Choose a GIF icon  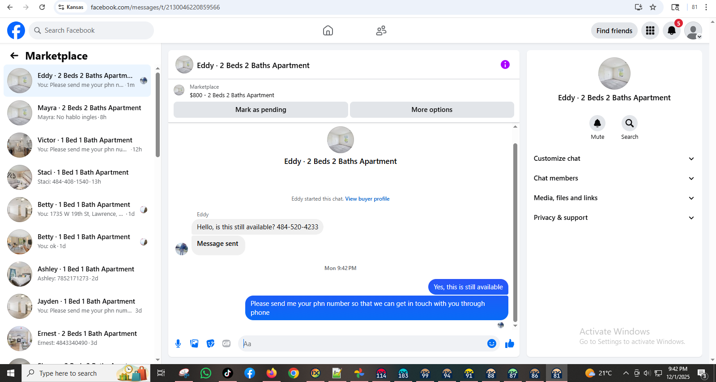(x=226, y=343)
